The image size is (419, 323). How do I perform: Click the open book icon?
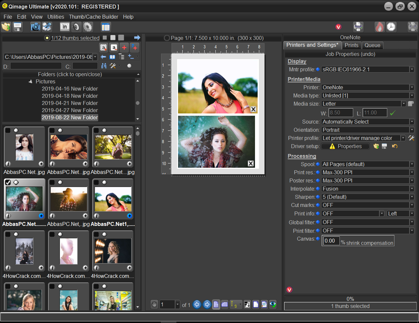(112, 57)
